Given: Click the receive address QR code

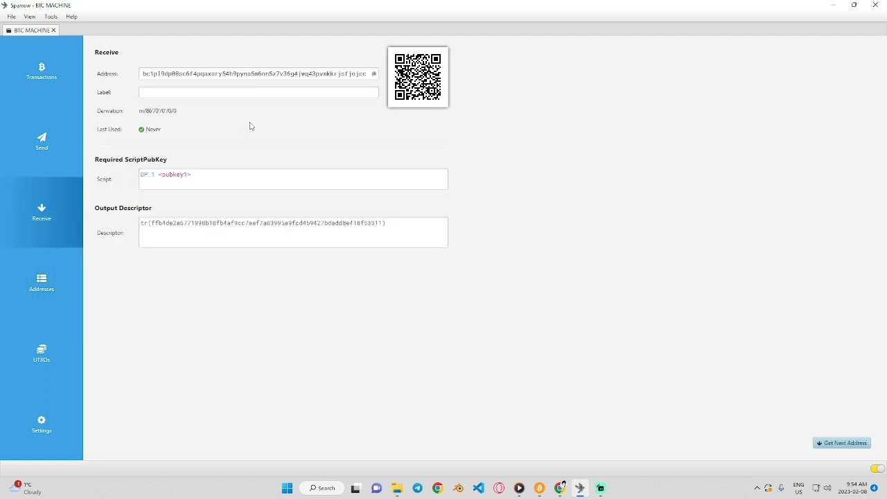Looking at the screenshot, I should [418, 77].
